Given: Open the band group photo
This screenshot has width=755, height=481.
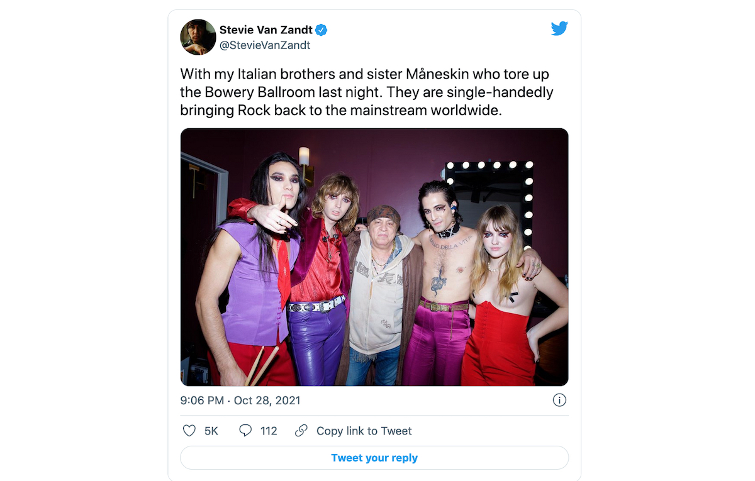Looking at the screenshot, I should pyautogui.click(x=374, y=257).
